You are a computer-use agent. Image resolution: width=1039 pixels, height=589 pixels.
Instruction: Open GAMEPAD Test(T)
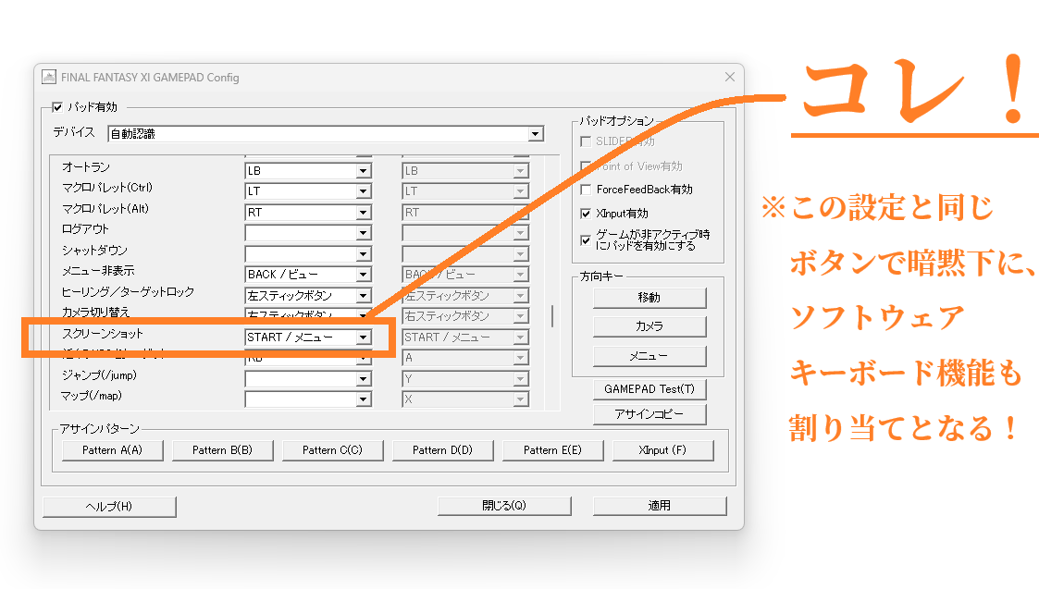pyautogui.click(x=649, y=389)
